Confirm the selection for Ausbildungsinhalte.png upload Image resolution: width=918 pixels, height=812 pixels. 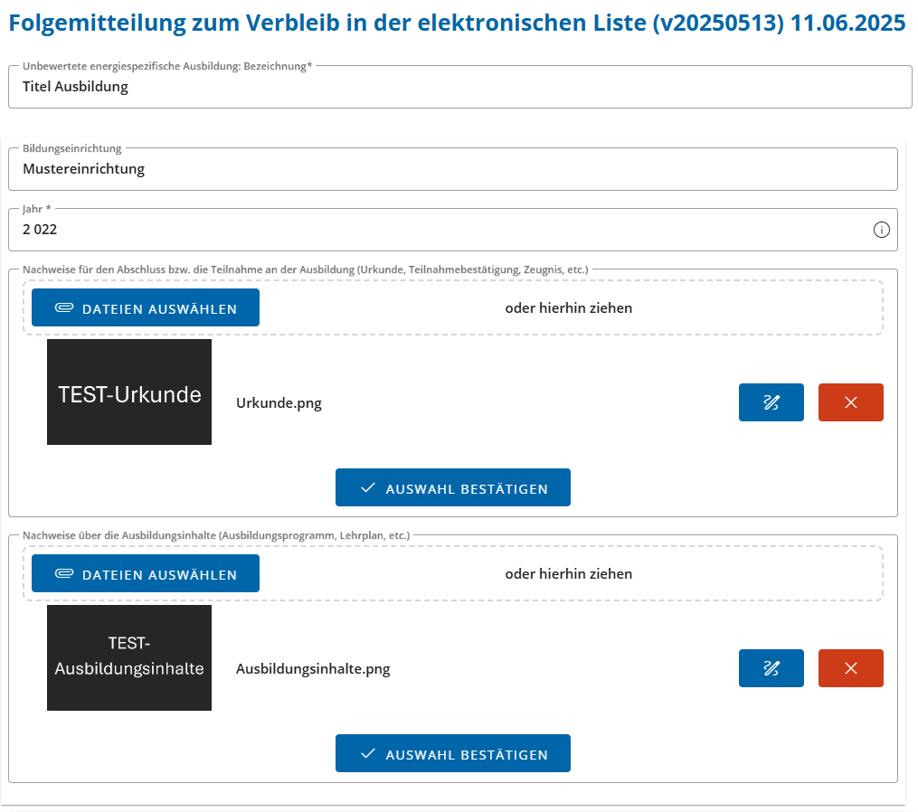tap(452, 753)
